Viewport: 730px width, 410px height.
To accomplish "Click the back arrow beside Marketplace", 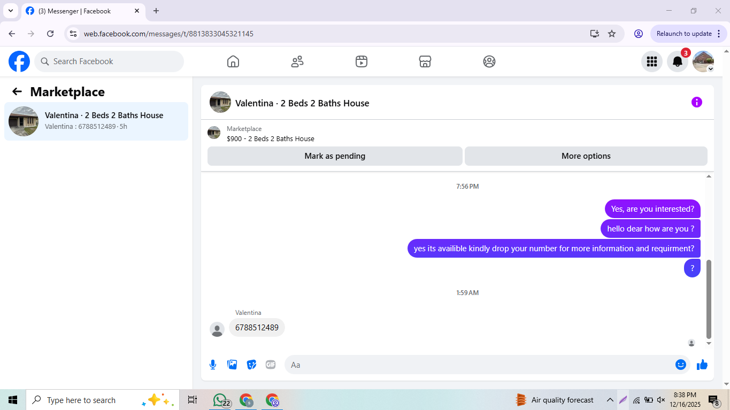I will point(17,92).
